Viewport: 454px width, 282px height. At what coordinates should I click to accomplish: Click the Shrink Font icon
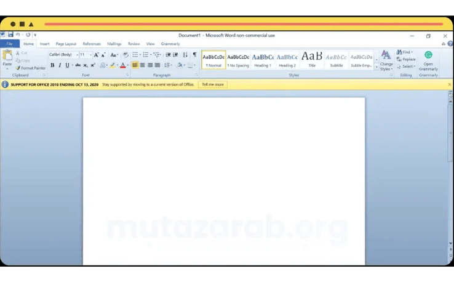coord(103,54)
